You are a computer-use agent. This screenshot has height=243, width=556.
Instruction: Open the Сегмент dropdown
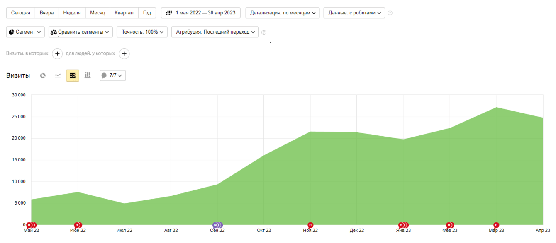[x=25, y=32]
